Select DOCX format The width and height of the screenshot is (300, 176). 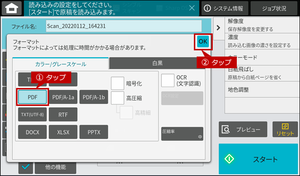(33, 132)
